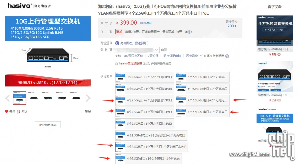Open the 180天只换不修 guarantee link
299x165 pixels.
[133, 56]
